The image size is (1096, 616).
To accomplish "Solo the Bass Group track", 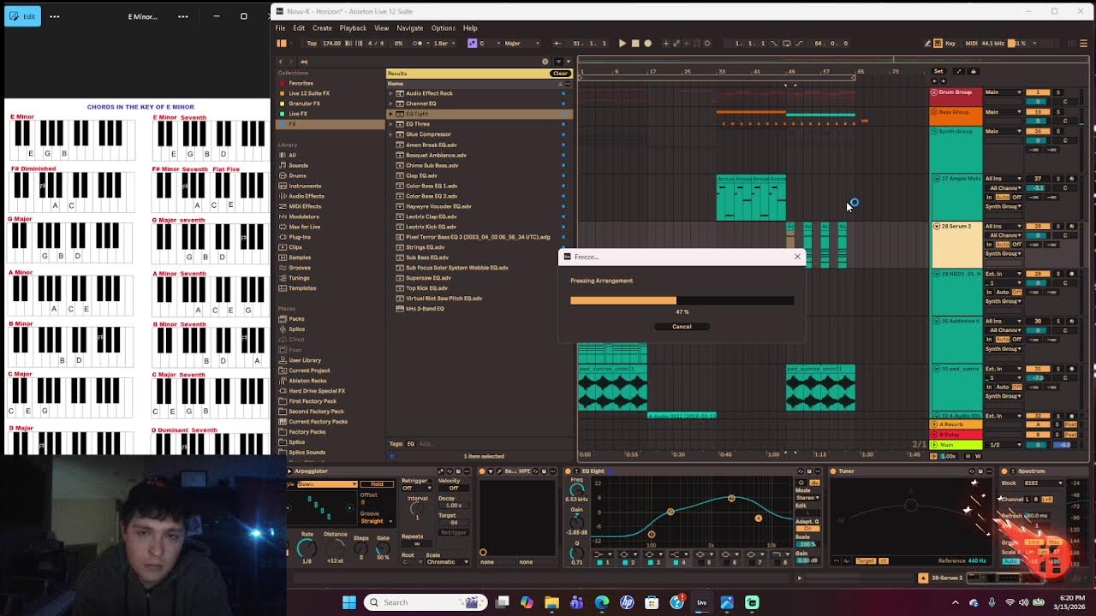I will point(1058,112).
